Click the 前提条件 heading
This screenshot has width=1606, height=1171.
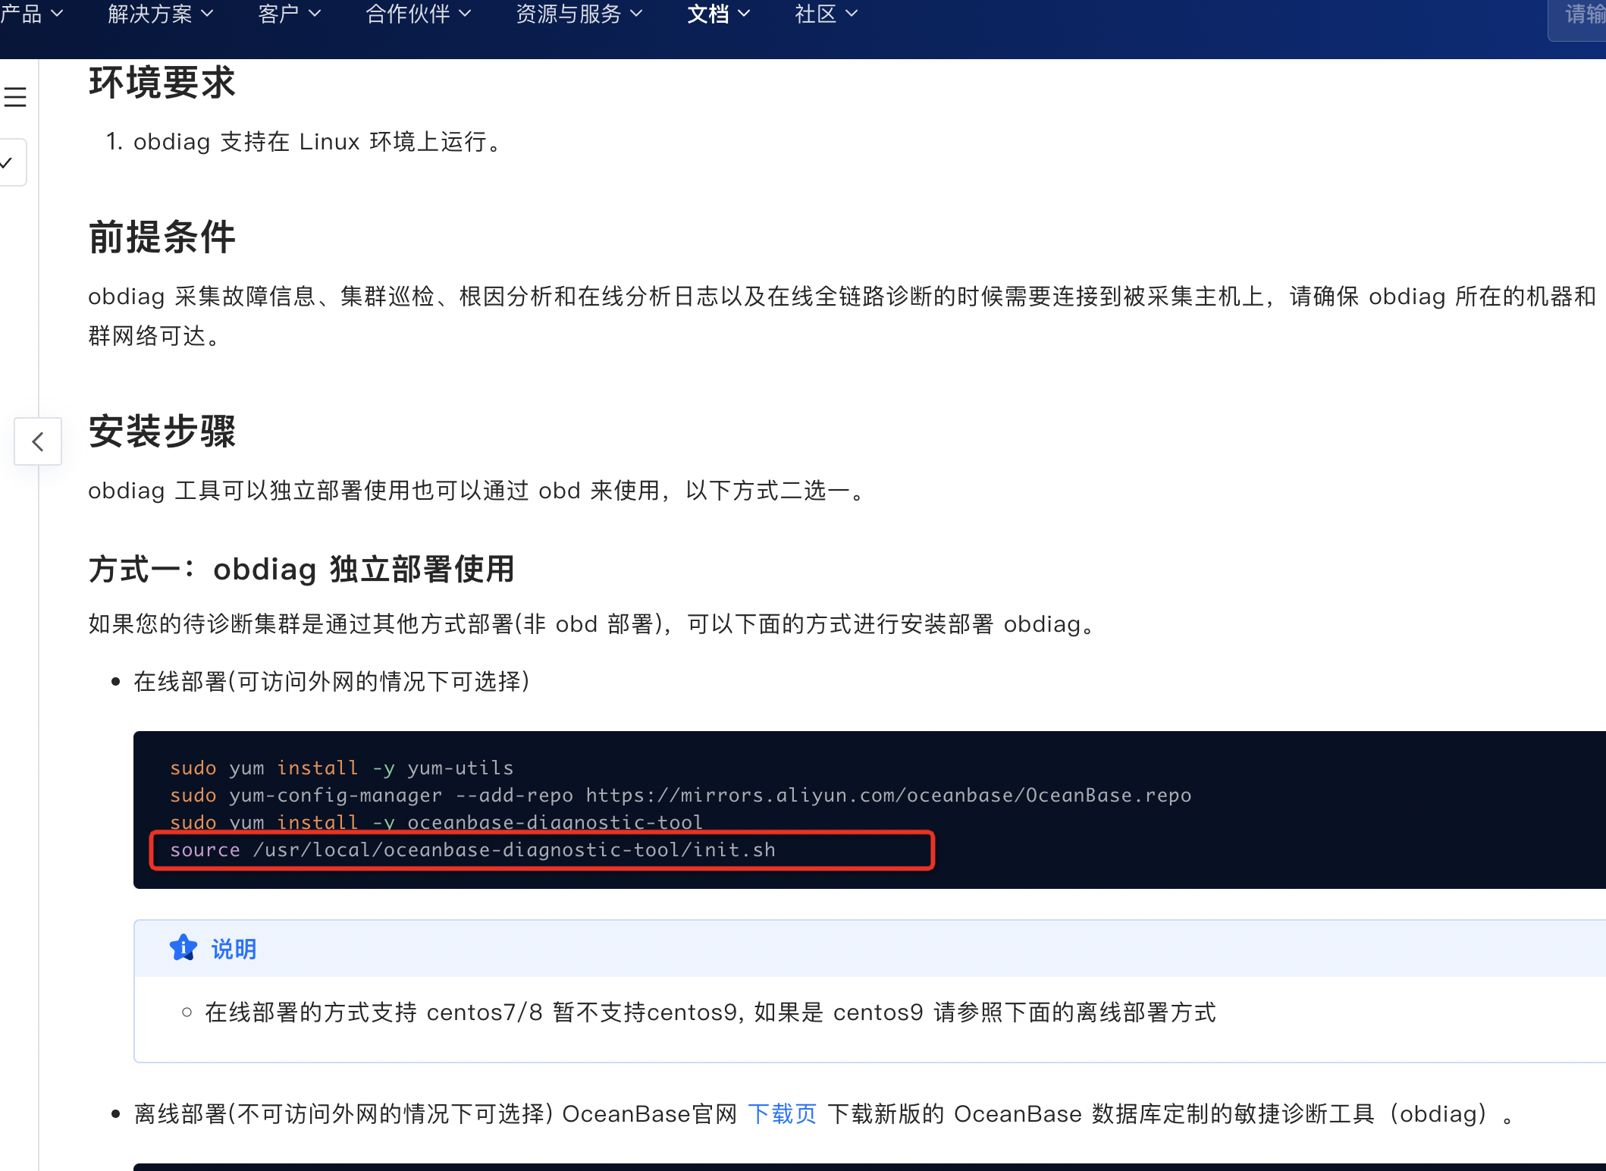click(162, 237)
